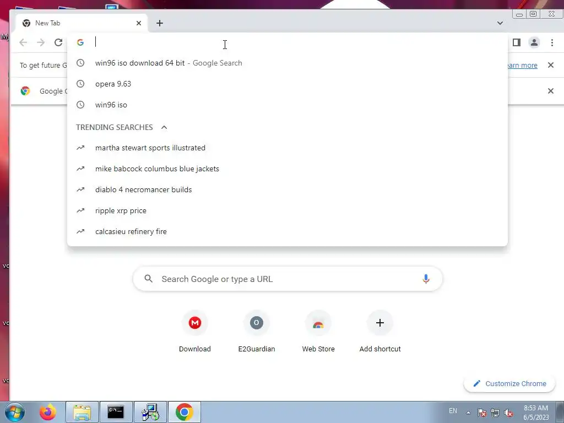Open the profile avatar icon
564x423 pixels.
pyautogui.click(x=534, y=42)
